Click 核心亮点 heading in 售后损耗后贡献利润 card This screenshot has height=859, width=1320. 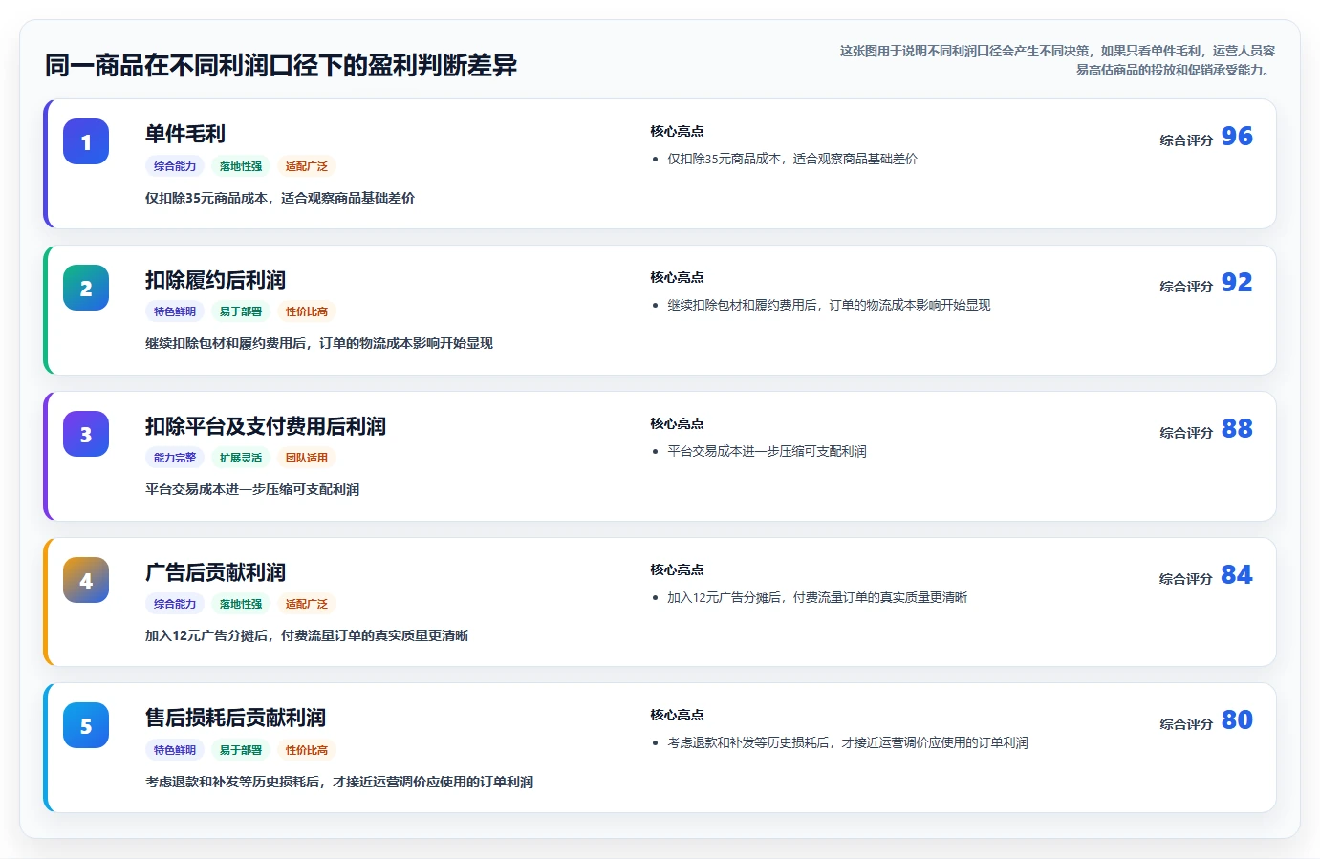click(677, 716)
